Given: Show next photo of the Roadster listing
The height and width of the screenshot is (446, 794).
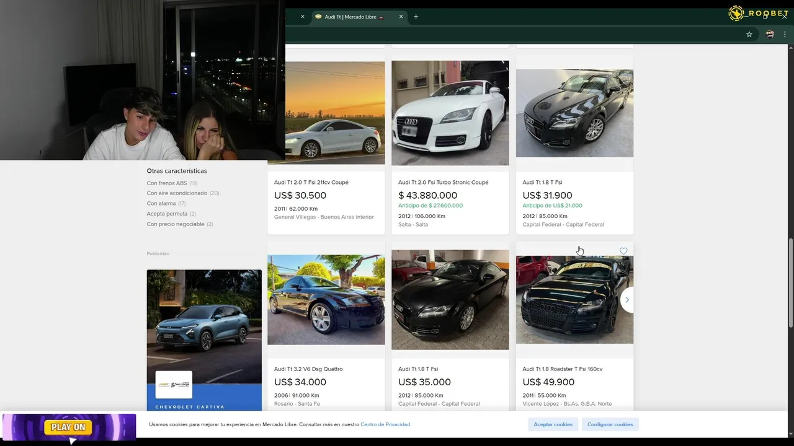Looking at the screenshot, I should click(x=627, y=300).
